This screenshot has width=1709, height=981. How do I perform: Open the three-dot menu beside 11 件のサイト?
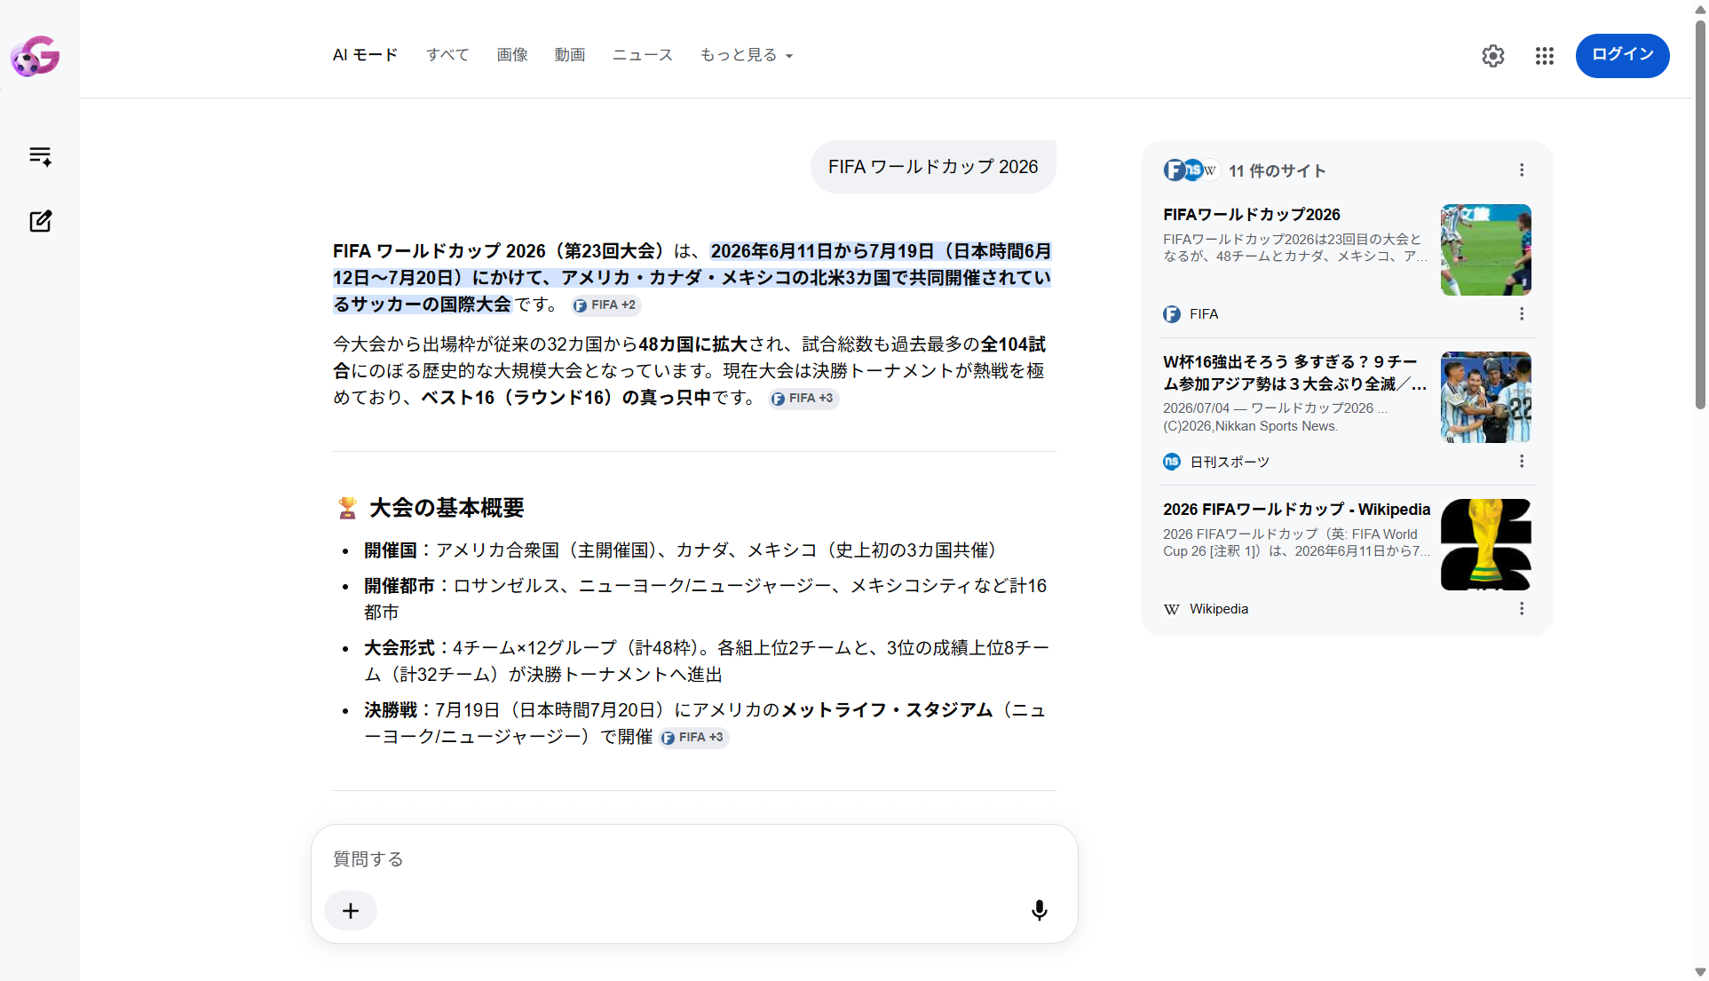point(1522,170)
